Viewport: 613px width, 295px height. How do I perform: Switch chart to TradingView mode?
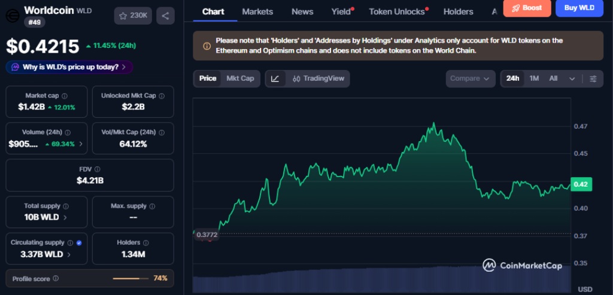click(x=318, y=78)
